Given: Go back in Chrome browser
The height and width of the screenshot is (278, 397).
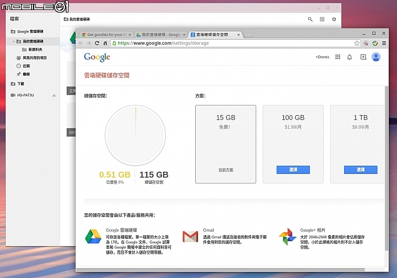Looking at the screenshot, I should pyautogui.click(x=81, y=43).
